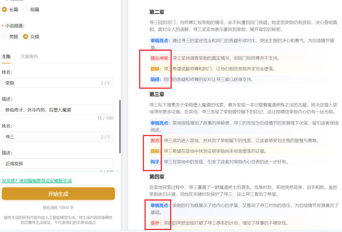The width and height of the screenshot is (342, 232).
Task: Click the 钩子 label in chapter three
Action: click(x=155, y=162)
